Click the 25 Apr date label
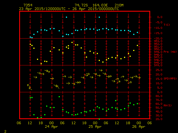The image size is (178, 133). tap(95, 127)
